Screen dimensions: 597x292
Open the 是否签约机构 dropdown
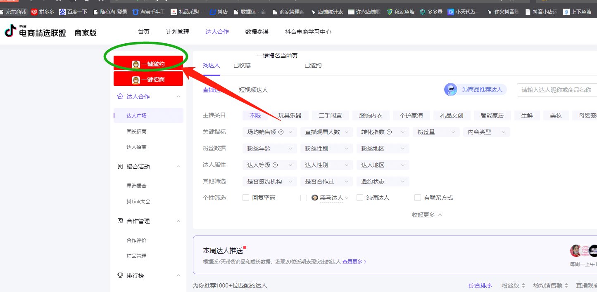click(x=269, y=181)
